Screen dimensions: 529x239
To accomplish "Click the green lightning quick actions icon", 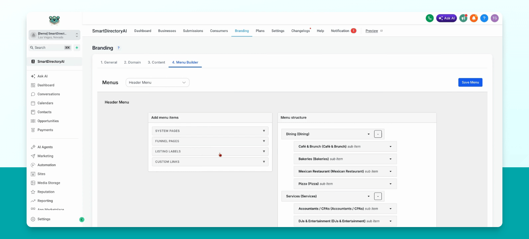I will click(x=77, y=47).
